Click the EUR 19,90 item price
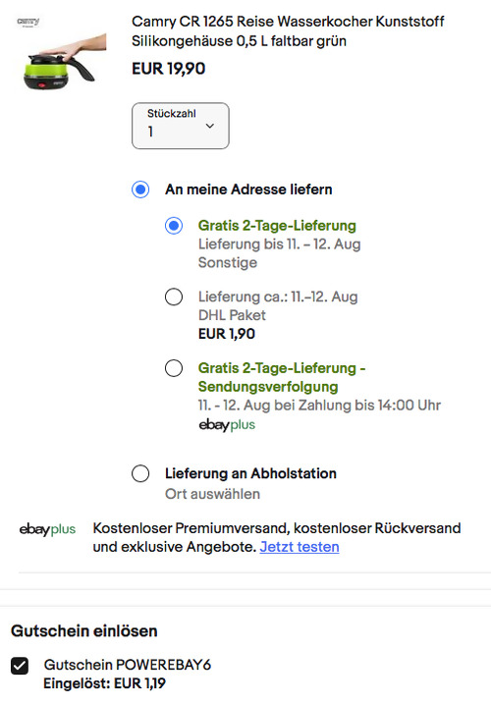Viewport: 491px width, 705px height. [x=169, y=69]
